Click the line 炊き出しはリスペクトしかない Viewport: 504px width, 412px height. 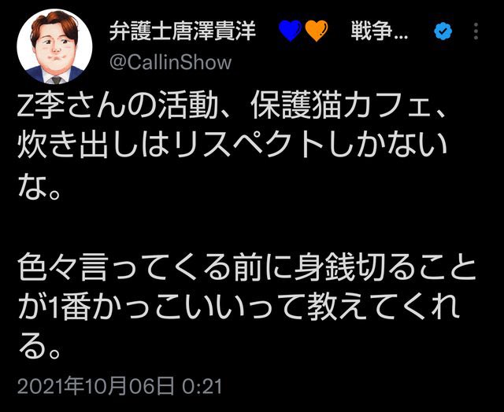pyautogui.click(x=232, y=145)
